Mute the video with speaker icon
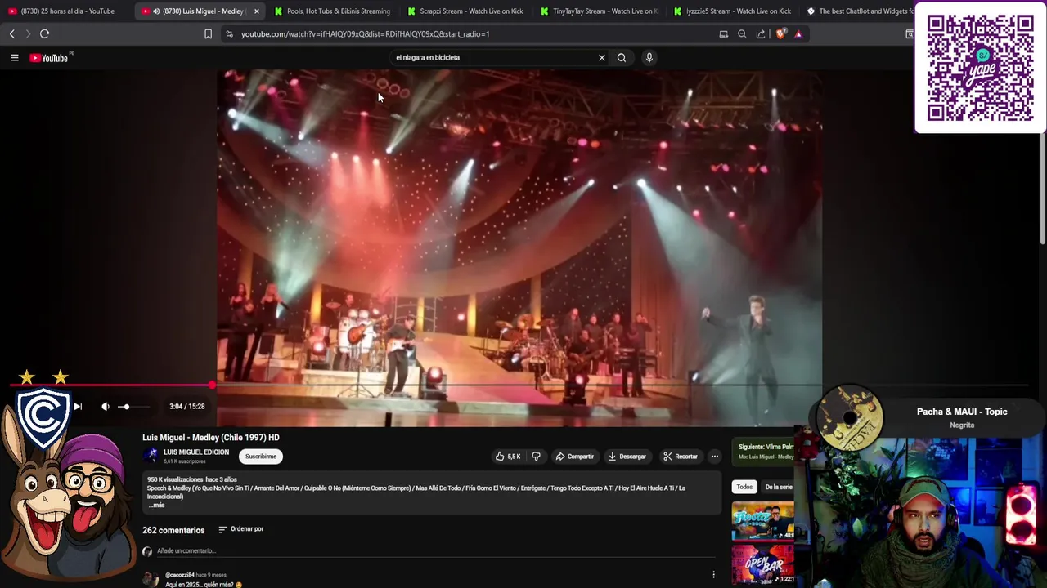Viewport: 1047px width, 588px height. [x=106, y=406]
